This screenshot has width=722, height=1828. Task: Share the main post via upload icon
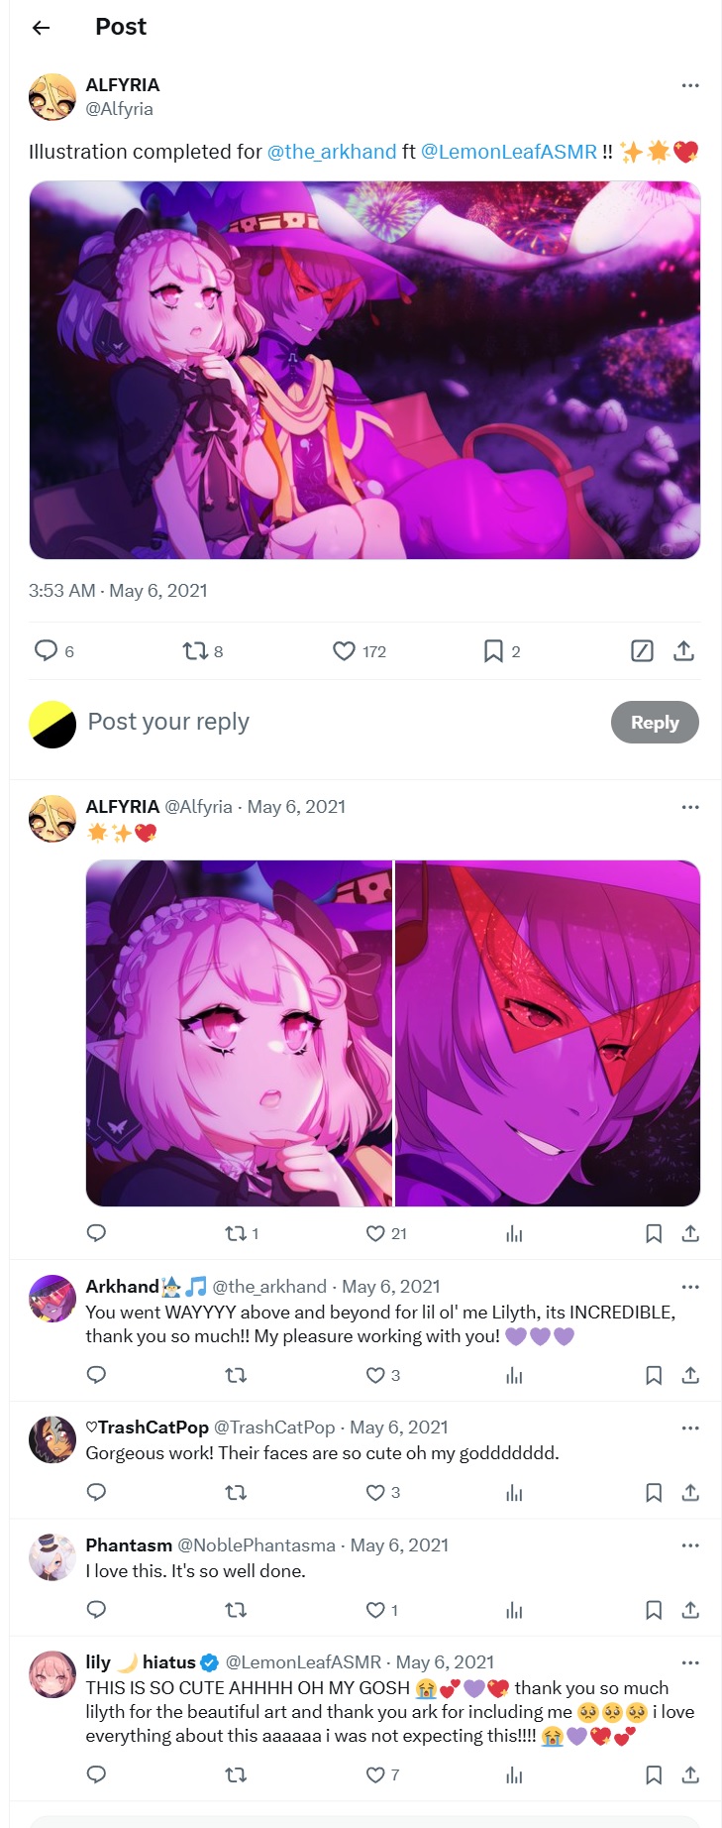(683, 651)
